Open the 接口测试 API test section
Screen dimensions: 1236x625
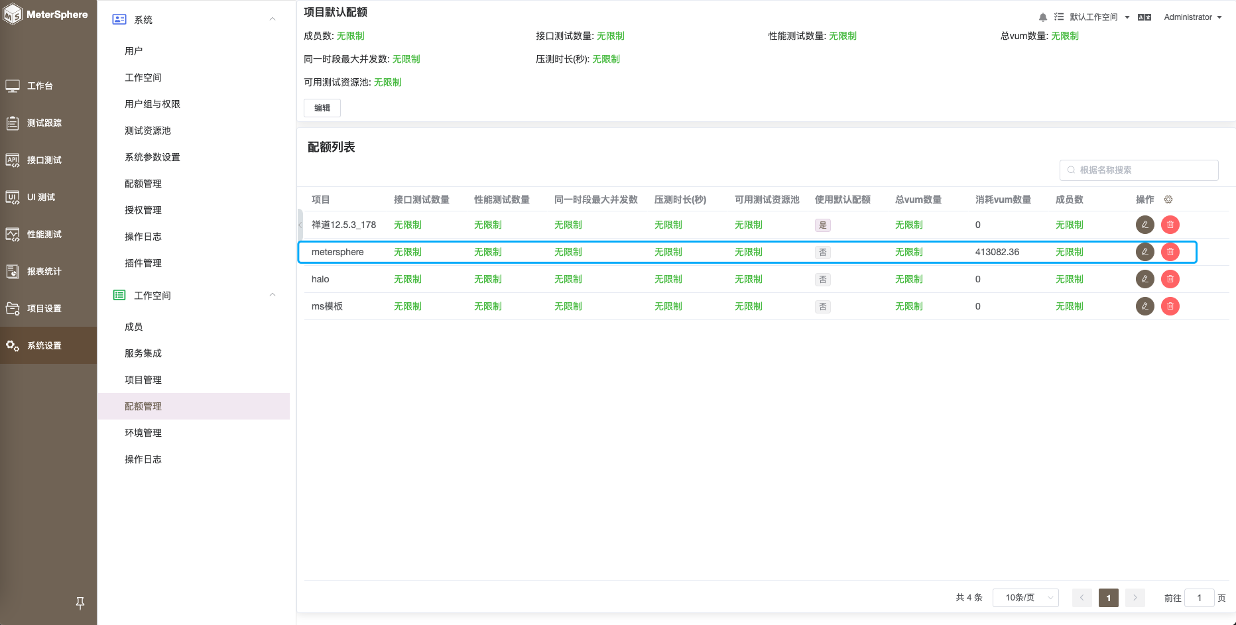48,160
